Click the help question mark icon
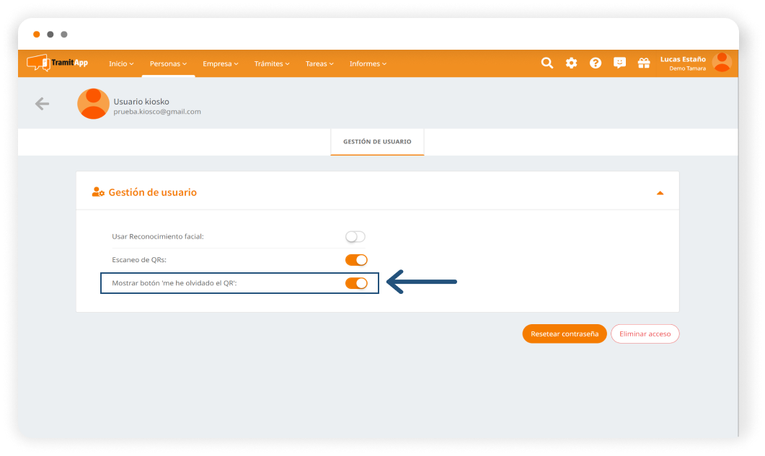This screenshot has width=765, height=456. click(596, 63)
